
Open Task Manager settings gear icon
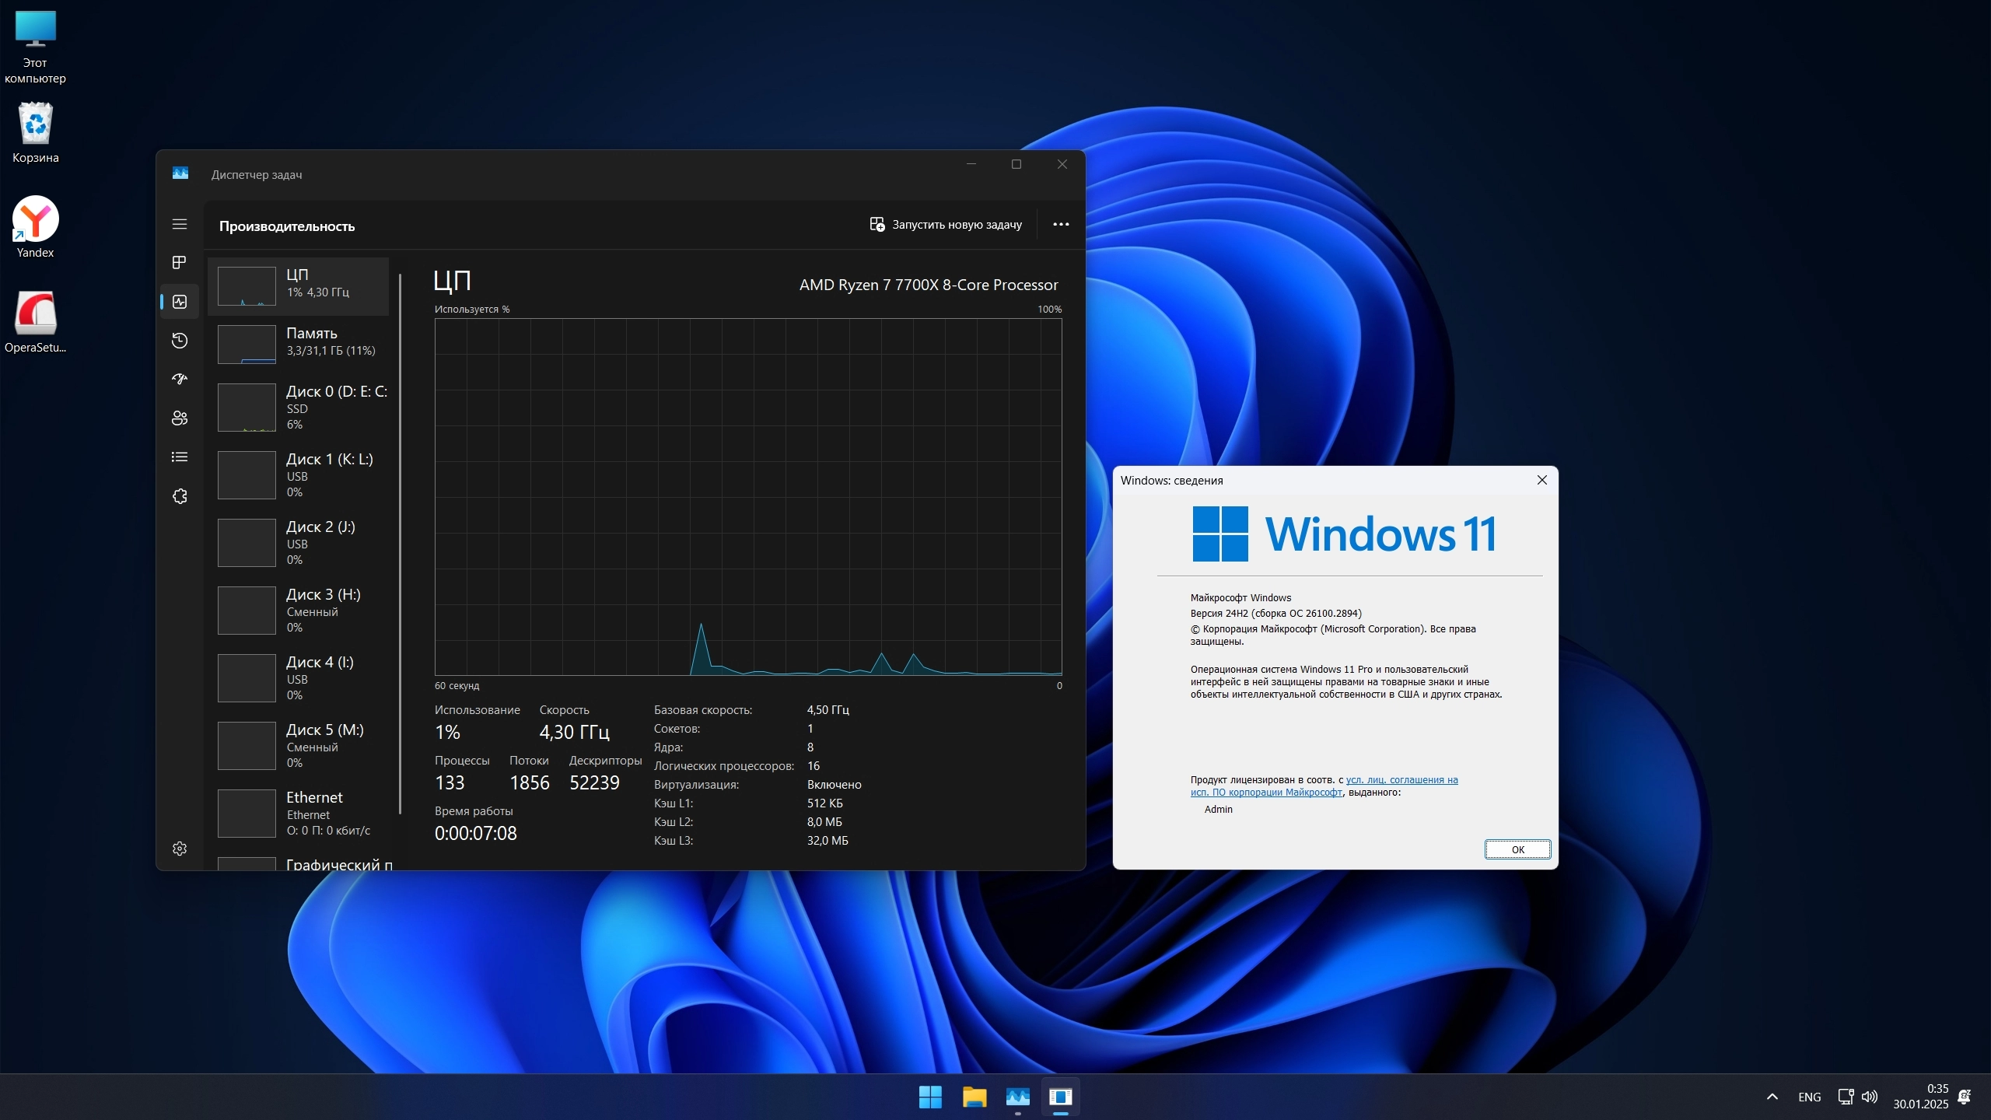coord(180,849)
